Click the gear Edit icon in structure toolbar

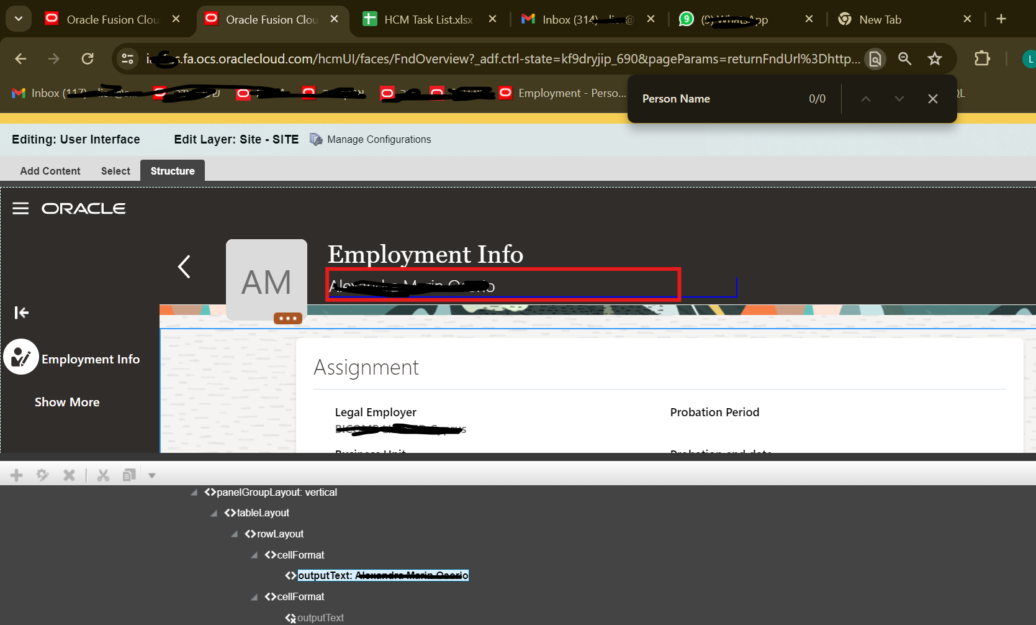(43, 475)
